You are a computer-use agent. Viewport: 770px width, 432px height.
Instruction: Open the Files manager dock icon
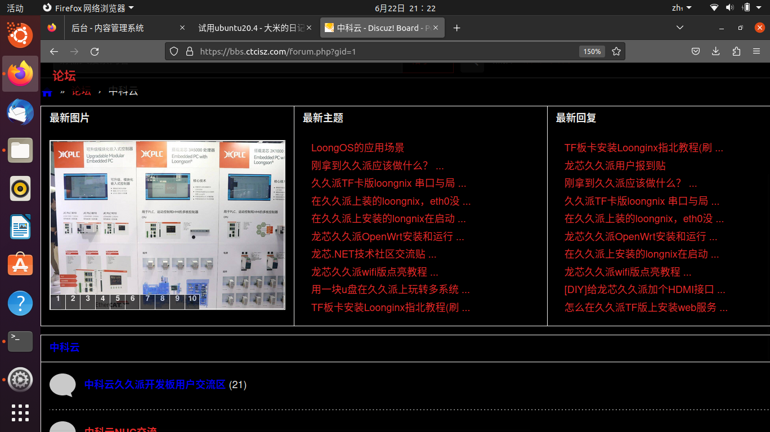coord(20,150)
